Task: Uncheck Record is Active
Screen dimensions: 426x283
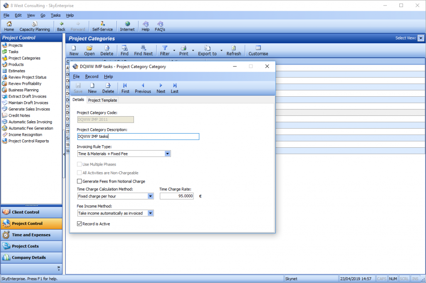Action: [x=79, y=224]
